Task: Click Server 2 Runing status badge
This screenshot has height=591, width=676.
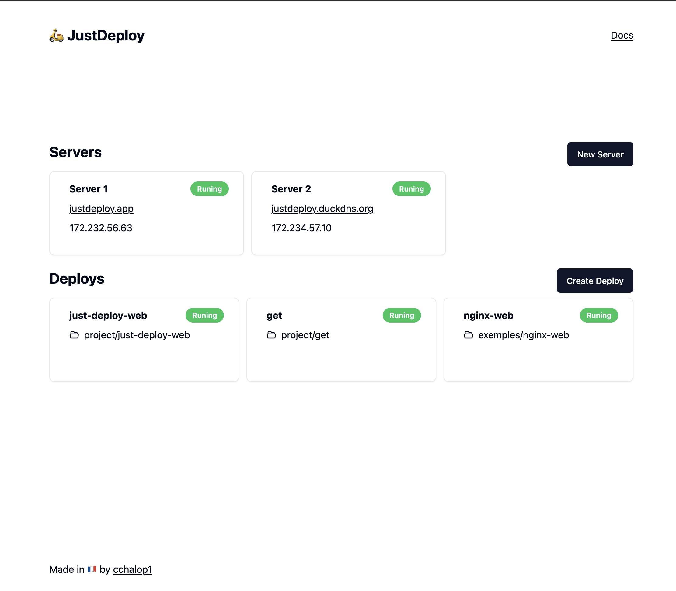Action: coord(411,189)
